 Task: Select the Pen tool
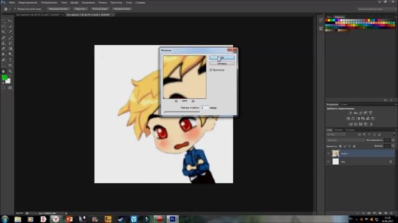(x=3, y=60)
